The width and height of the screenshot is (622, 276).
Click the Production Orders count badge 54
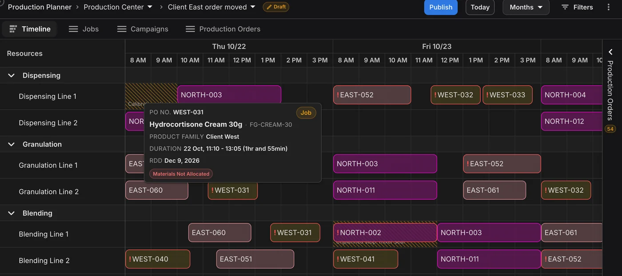pyautogui.click(x=610, y=129)
